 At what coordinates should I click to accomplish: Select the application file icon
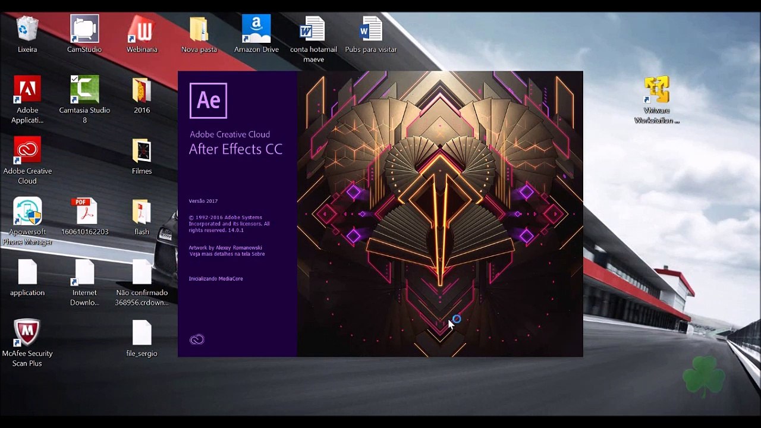pos(27,278)
